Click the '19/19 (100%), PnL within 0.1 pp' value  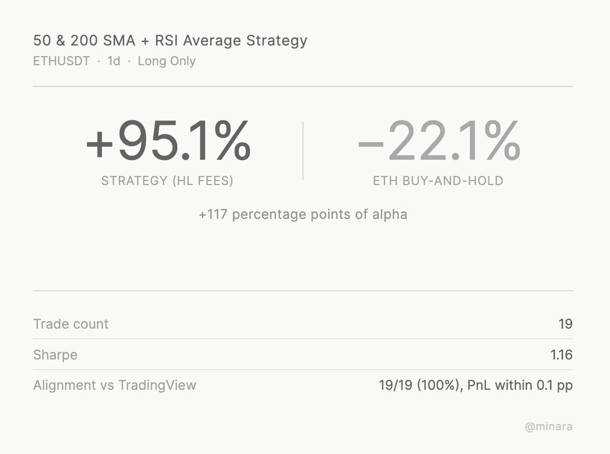click(475, 385)
